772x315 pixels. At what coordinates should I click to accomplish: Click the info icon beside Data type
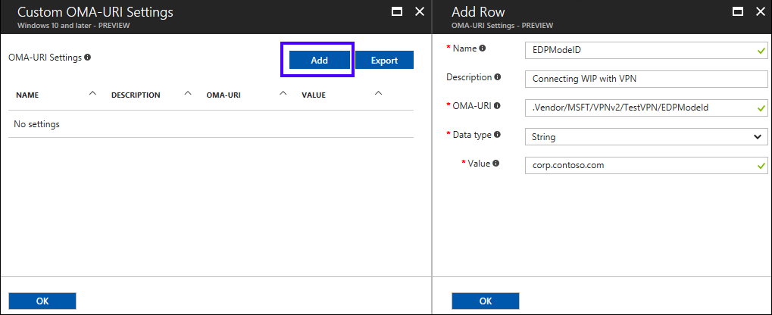pyautogui.click(x=497, y=135)
